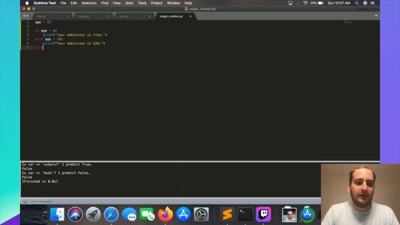Click the Siri icon in menu bar
The width and height of the screenshot is (400, 225).
click(x=365, y=3)
